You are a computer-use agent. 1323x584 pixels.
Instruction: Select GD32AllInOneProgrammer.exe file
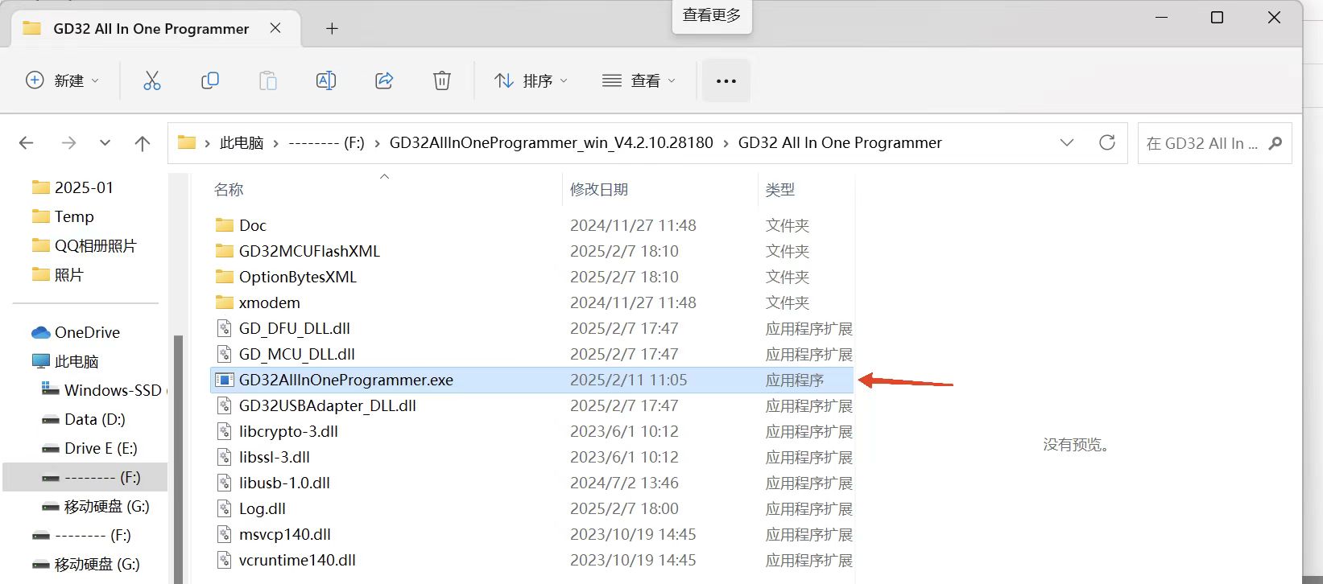[345, 380]
